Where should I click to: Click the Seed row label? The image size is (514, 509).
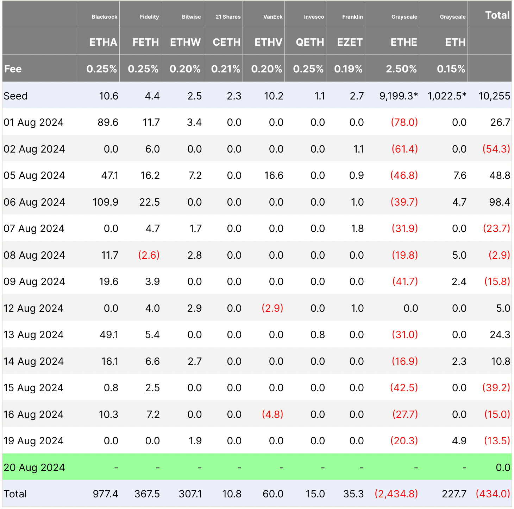pos(15,96)
